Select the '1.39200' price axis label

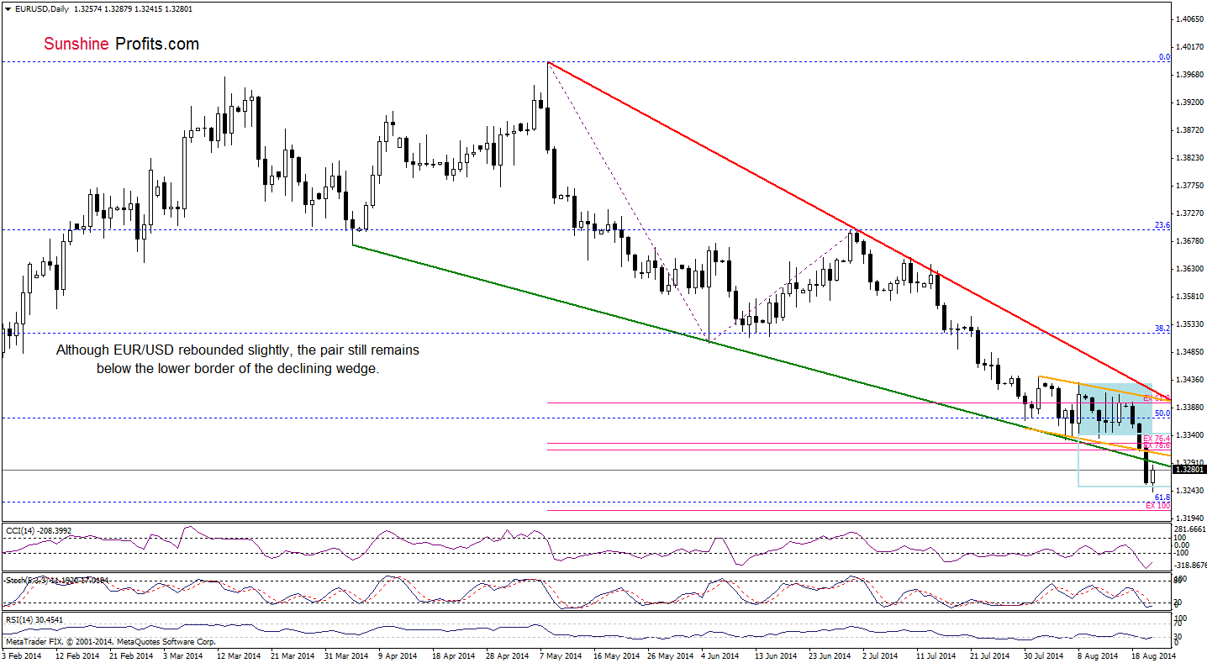click(x=1191, y=103)
